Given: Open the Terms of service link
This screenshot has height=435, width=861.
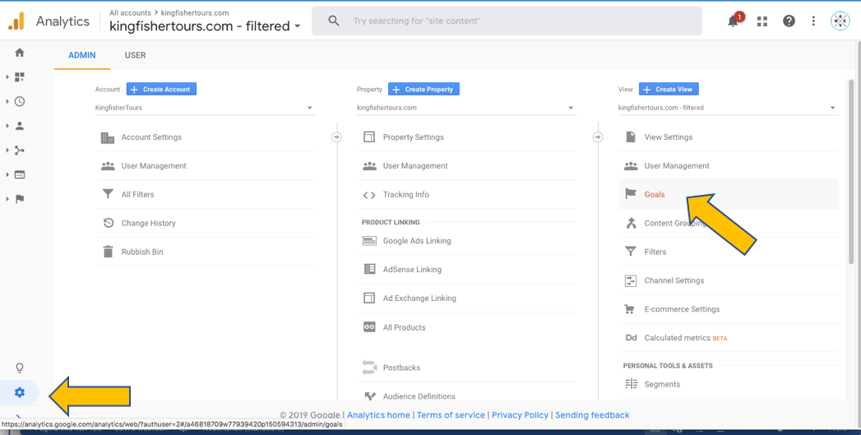Looking at the screenshot, I should [x=451, y=415].
